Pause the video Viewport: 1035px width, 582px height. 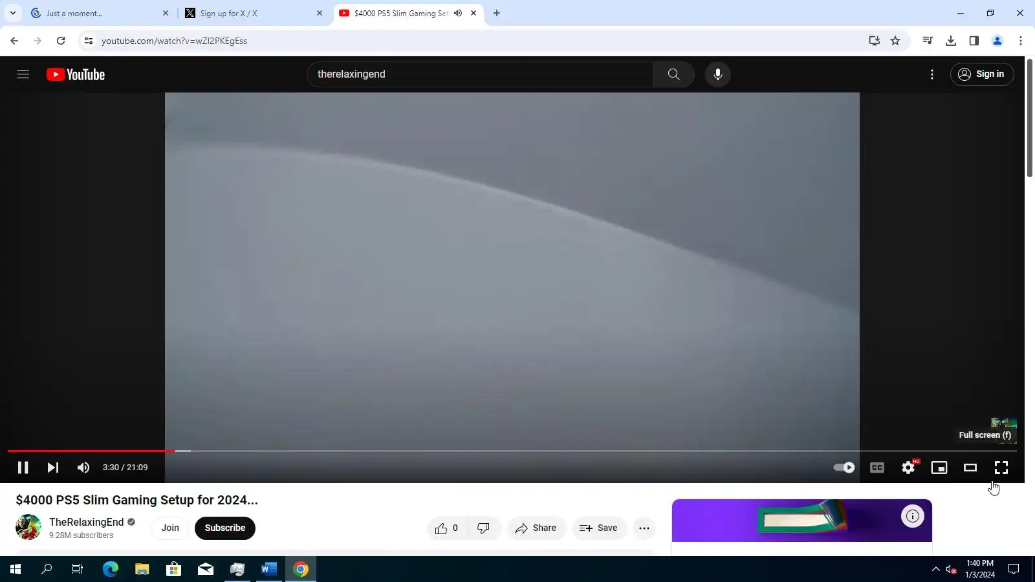pos(23,468)
